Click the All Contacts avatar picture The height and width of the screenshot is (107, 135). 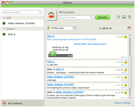pyautogui.click(x=51, y=15)
